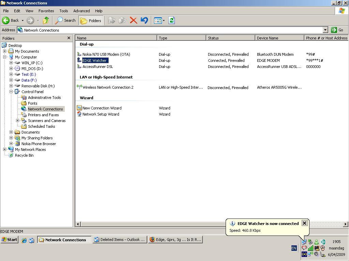Image resolution: width=349 pixels, height=261 pixels.
Task: Open the Advanced menu
Action: (x=81, y=11)
